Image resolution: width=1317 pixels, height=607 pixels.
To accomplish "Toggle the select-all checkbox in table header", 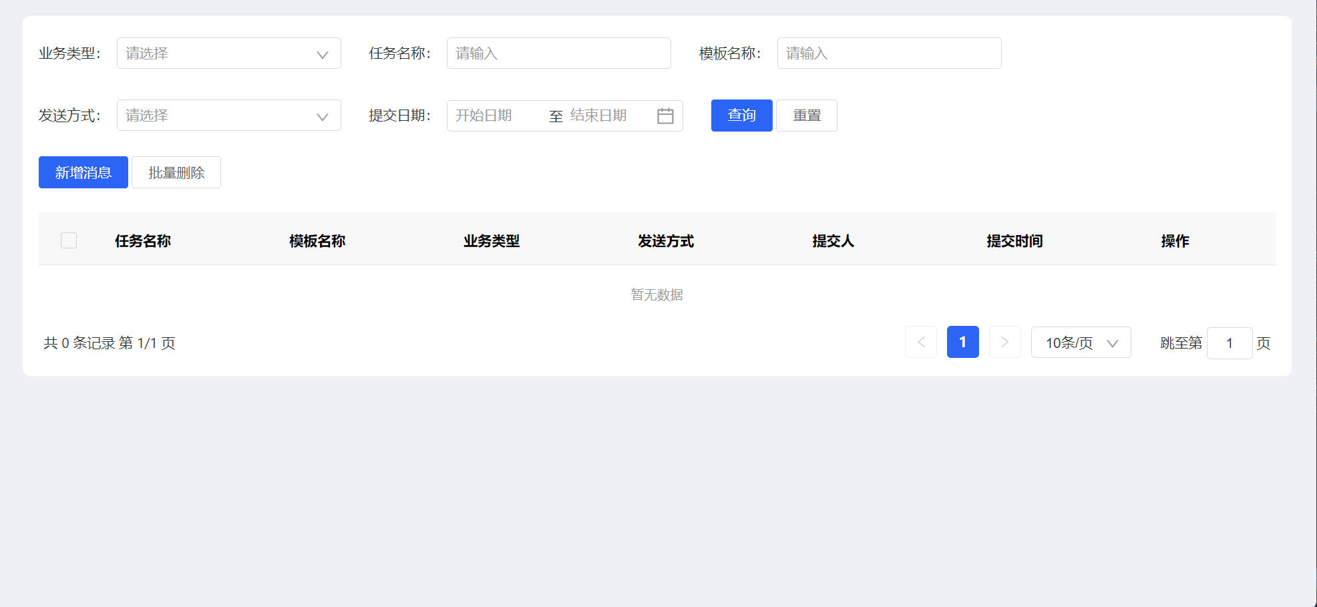I will [x=69, y=240].
